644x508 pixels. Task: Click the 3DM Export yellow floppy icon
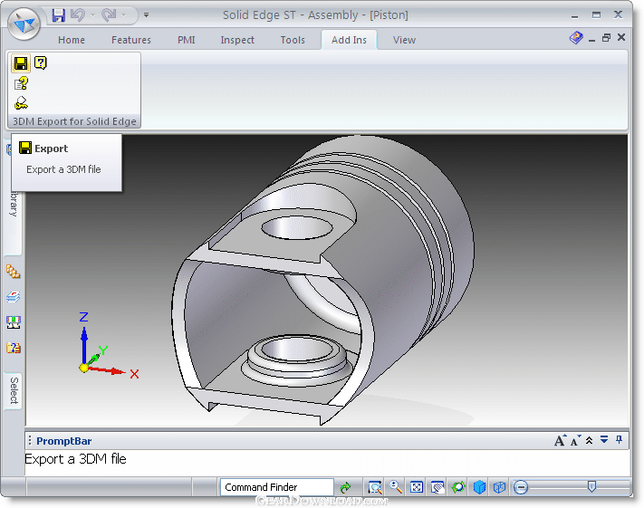click(21, 63)
